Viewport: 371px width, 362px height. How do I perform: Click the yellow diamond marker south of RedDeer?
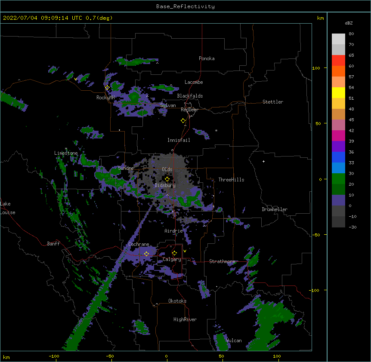[183, 121]
